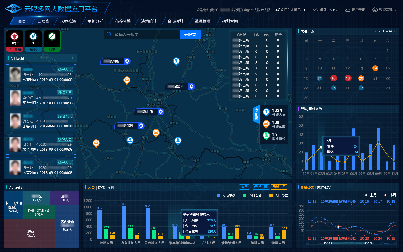Open the 反馈 tile icon

(52, 36)
